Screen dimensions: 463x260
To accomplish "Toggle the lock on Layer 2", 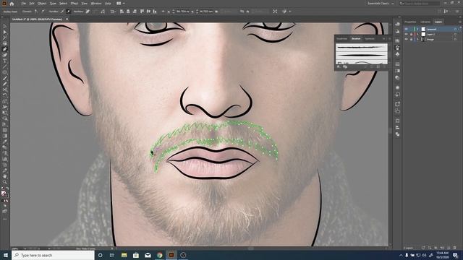I will pyautogui.click(x=412, y=34).
